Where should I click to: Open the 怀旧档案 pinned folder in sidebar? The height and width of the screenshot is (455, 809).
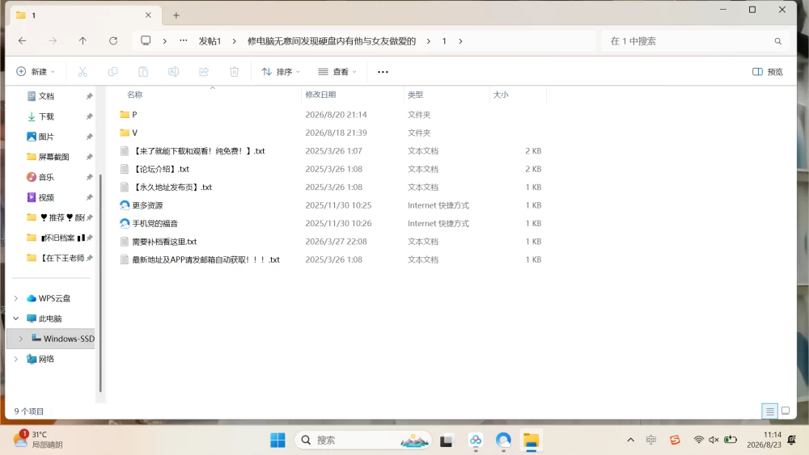[57, 238]
